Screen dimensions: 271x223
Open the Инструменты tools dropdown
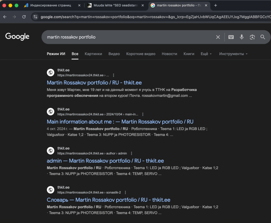pos(233,54)
